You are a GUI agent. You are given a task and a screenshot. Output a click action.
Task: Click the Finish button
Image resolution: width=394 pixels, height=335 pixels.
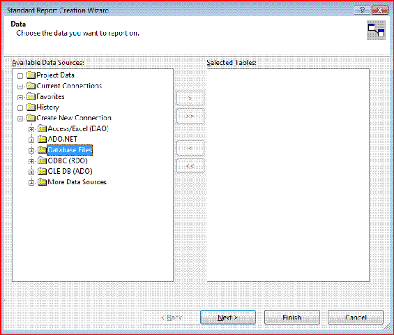292,317
